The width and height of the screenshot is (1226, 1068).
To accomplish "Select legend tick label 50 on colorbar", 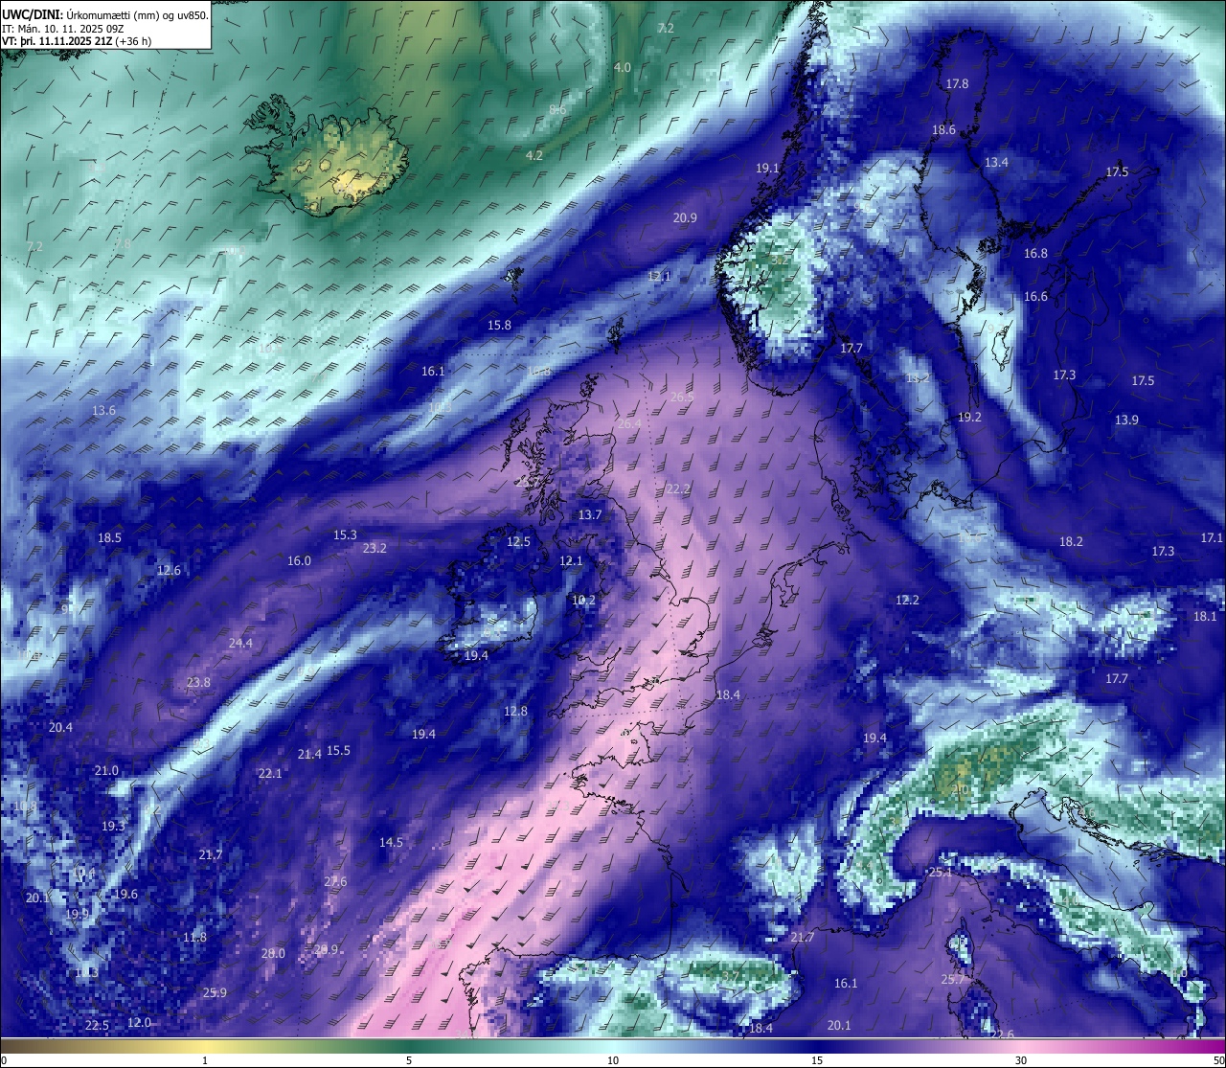I will (1218, 1060).
